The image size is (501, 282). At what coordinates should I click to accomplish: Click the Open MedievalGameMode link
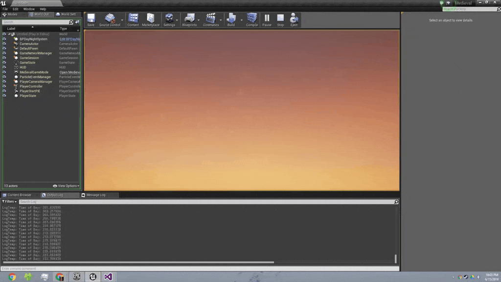[70, 72]
